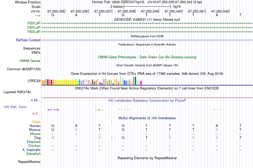Click the Dog species label
The width and height of the screenshot is (253, 168).
[x=37, y=138]
